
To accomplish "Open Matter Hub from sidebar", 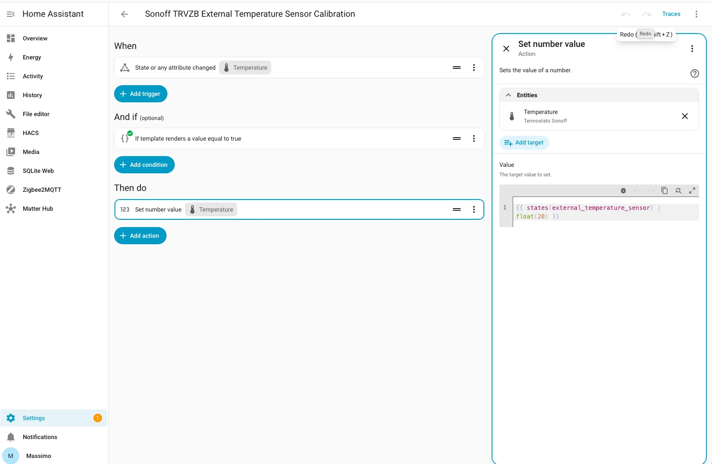I will [54, 209].
